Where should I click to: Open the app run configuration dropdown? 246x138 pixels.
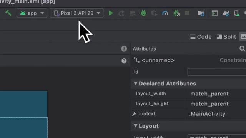(32, 13)
